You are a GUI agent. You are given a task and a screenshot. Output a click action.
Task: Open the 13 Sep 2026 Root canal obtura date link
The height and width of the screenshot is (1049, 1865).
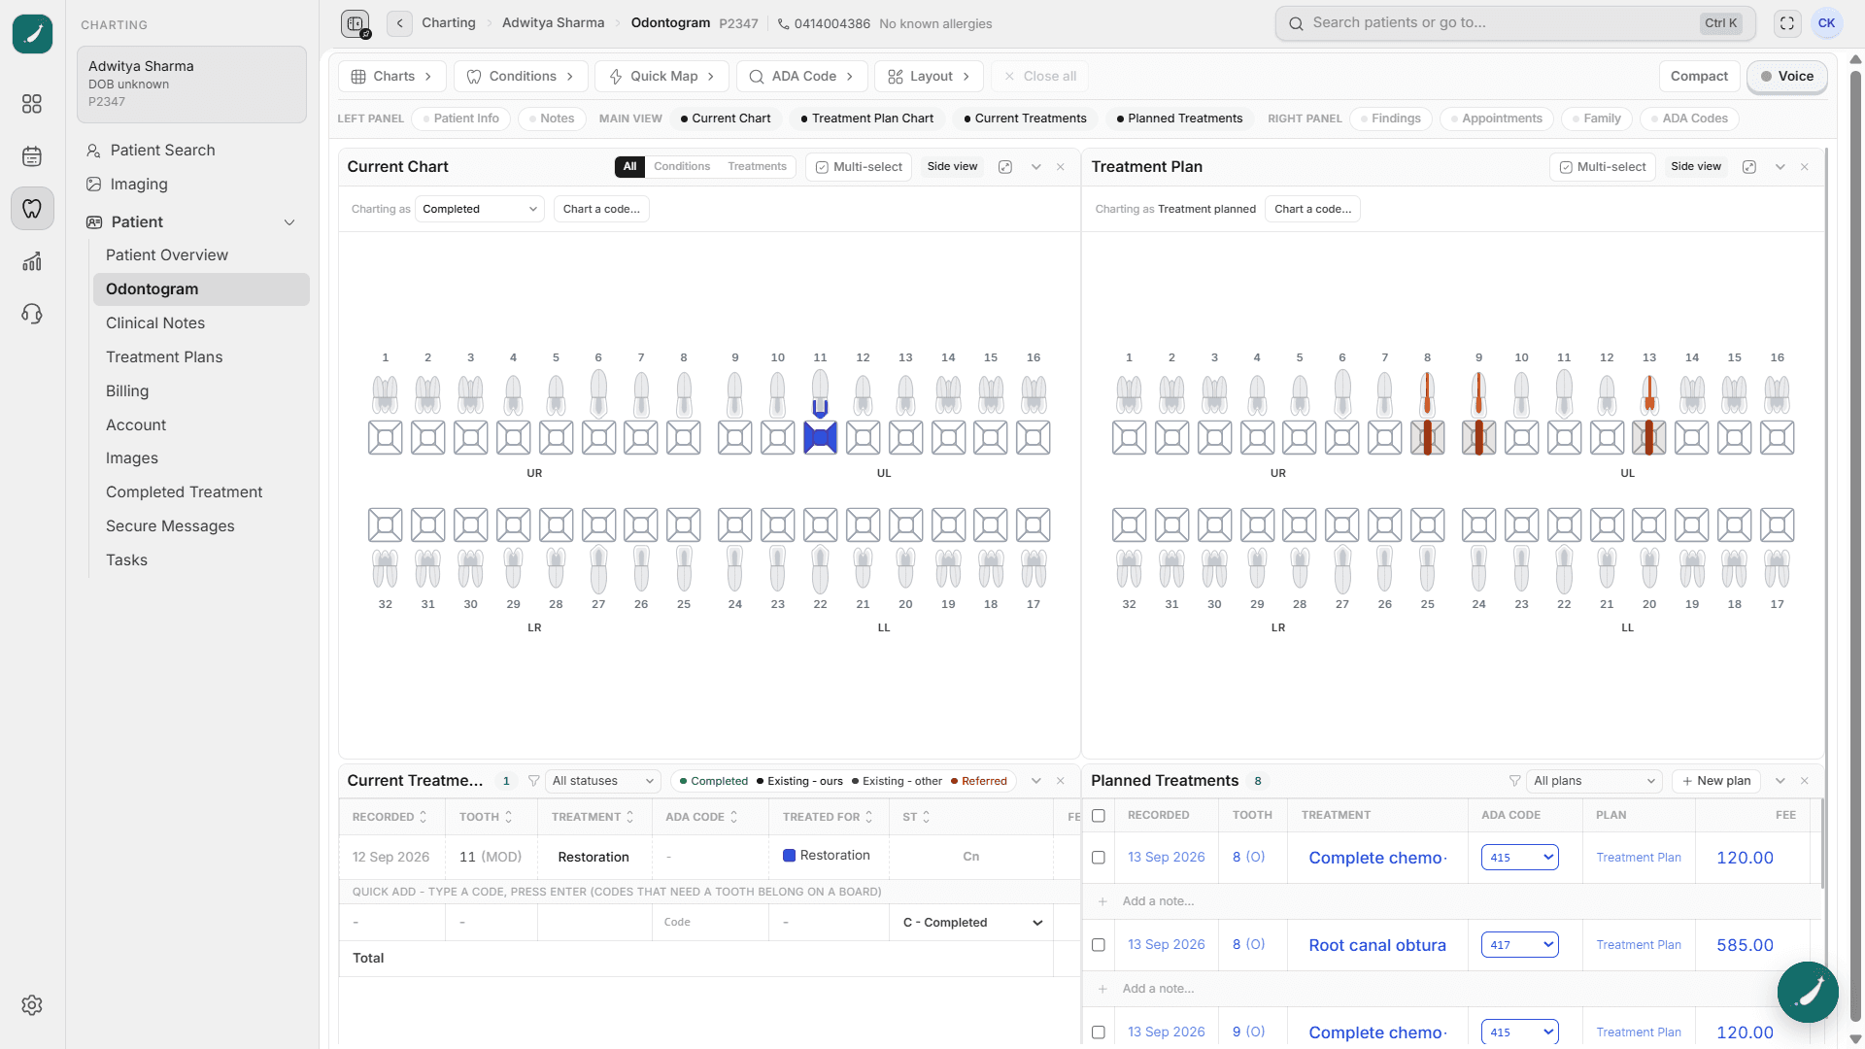pos(1167,945)
